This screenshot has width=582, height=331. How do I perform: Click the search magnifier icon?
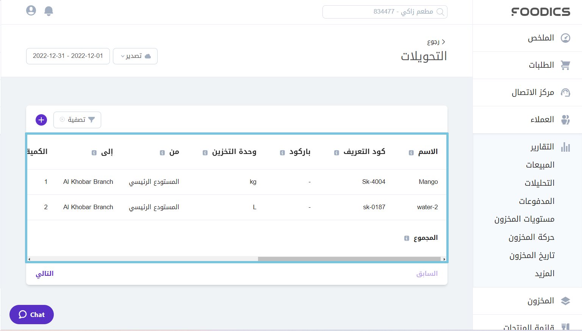point(441,12)
